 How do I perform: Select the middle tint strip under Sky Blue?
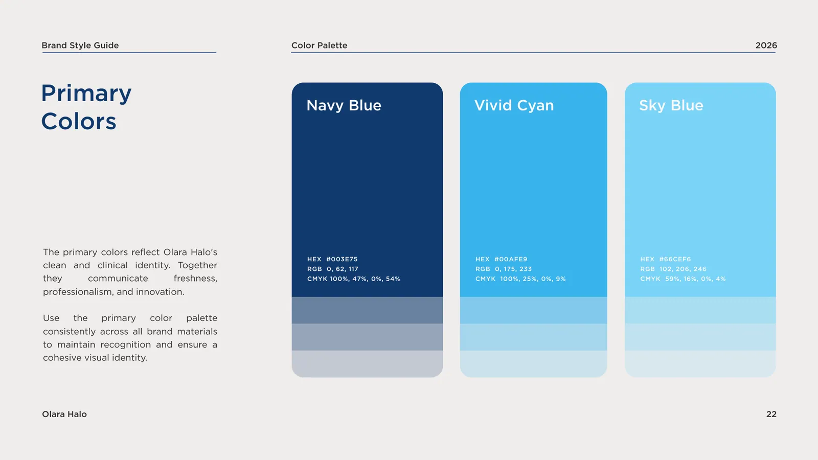(700, 337)
